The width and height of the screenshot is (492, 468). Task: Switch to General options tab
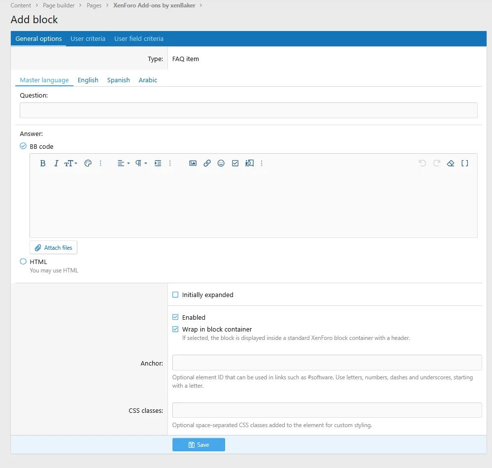pyautogui.click(x=38, y=38)
